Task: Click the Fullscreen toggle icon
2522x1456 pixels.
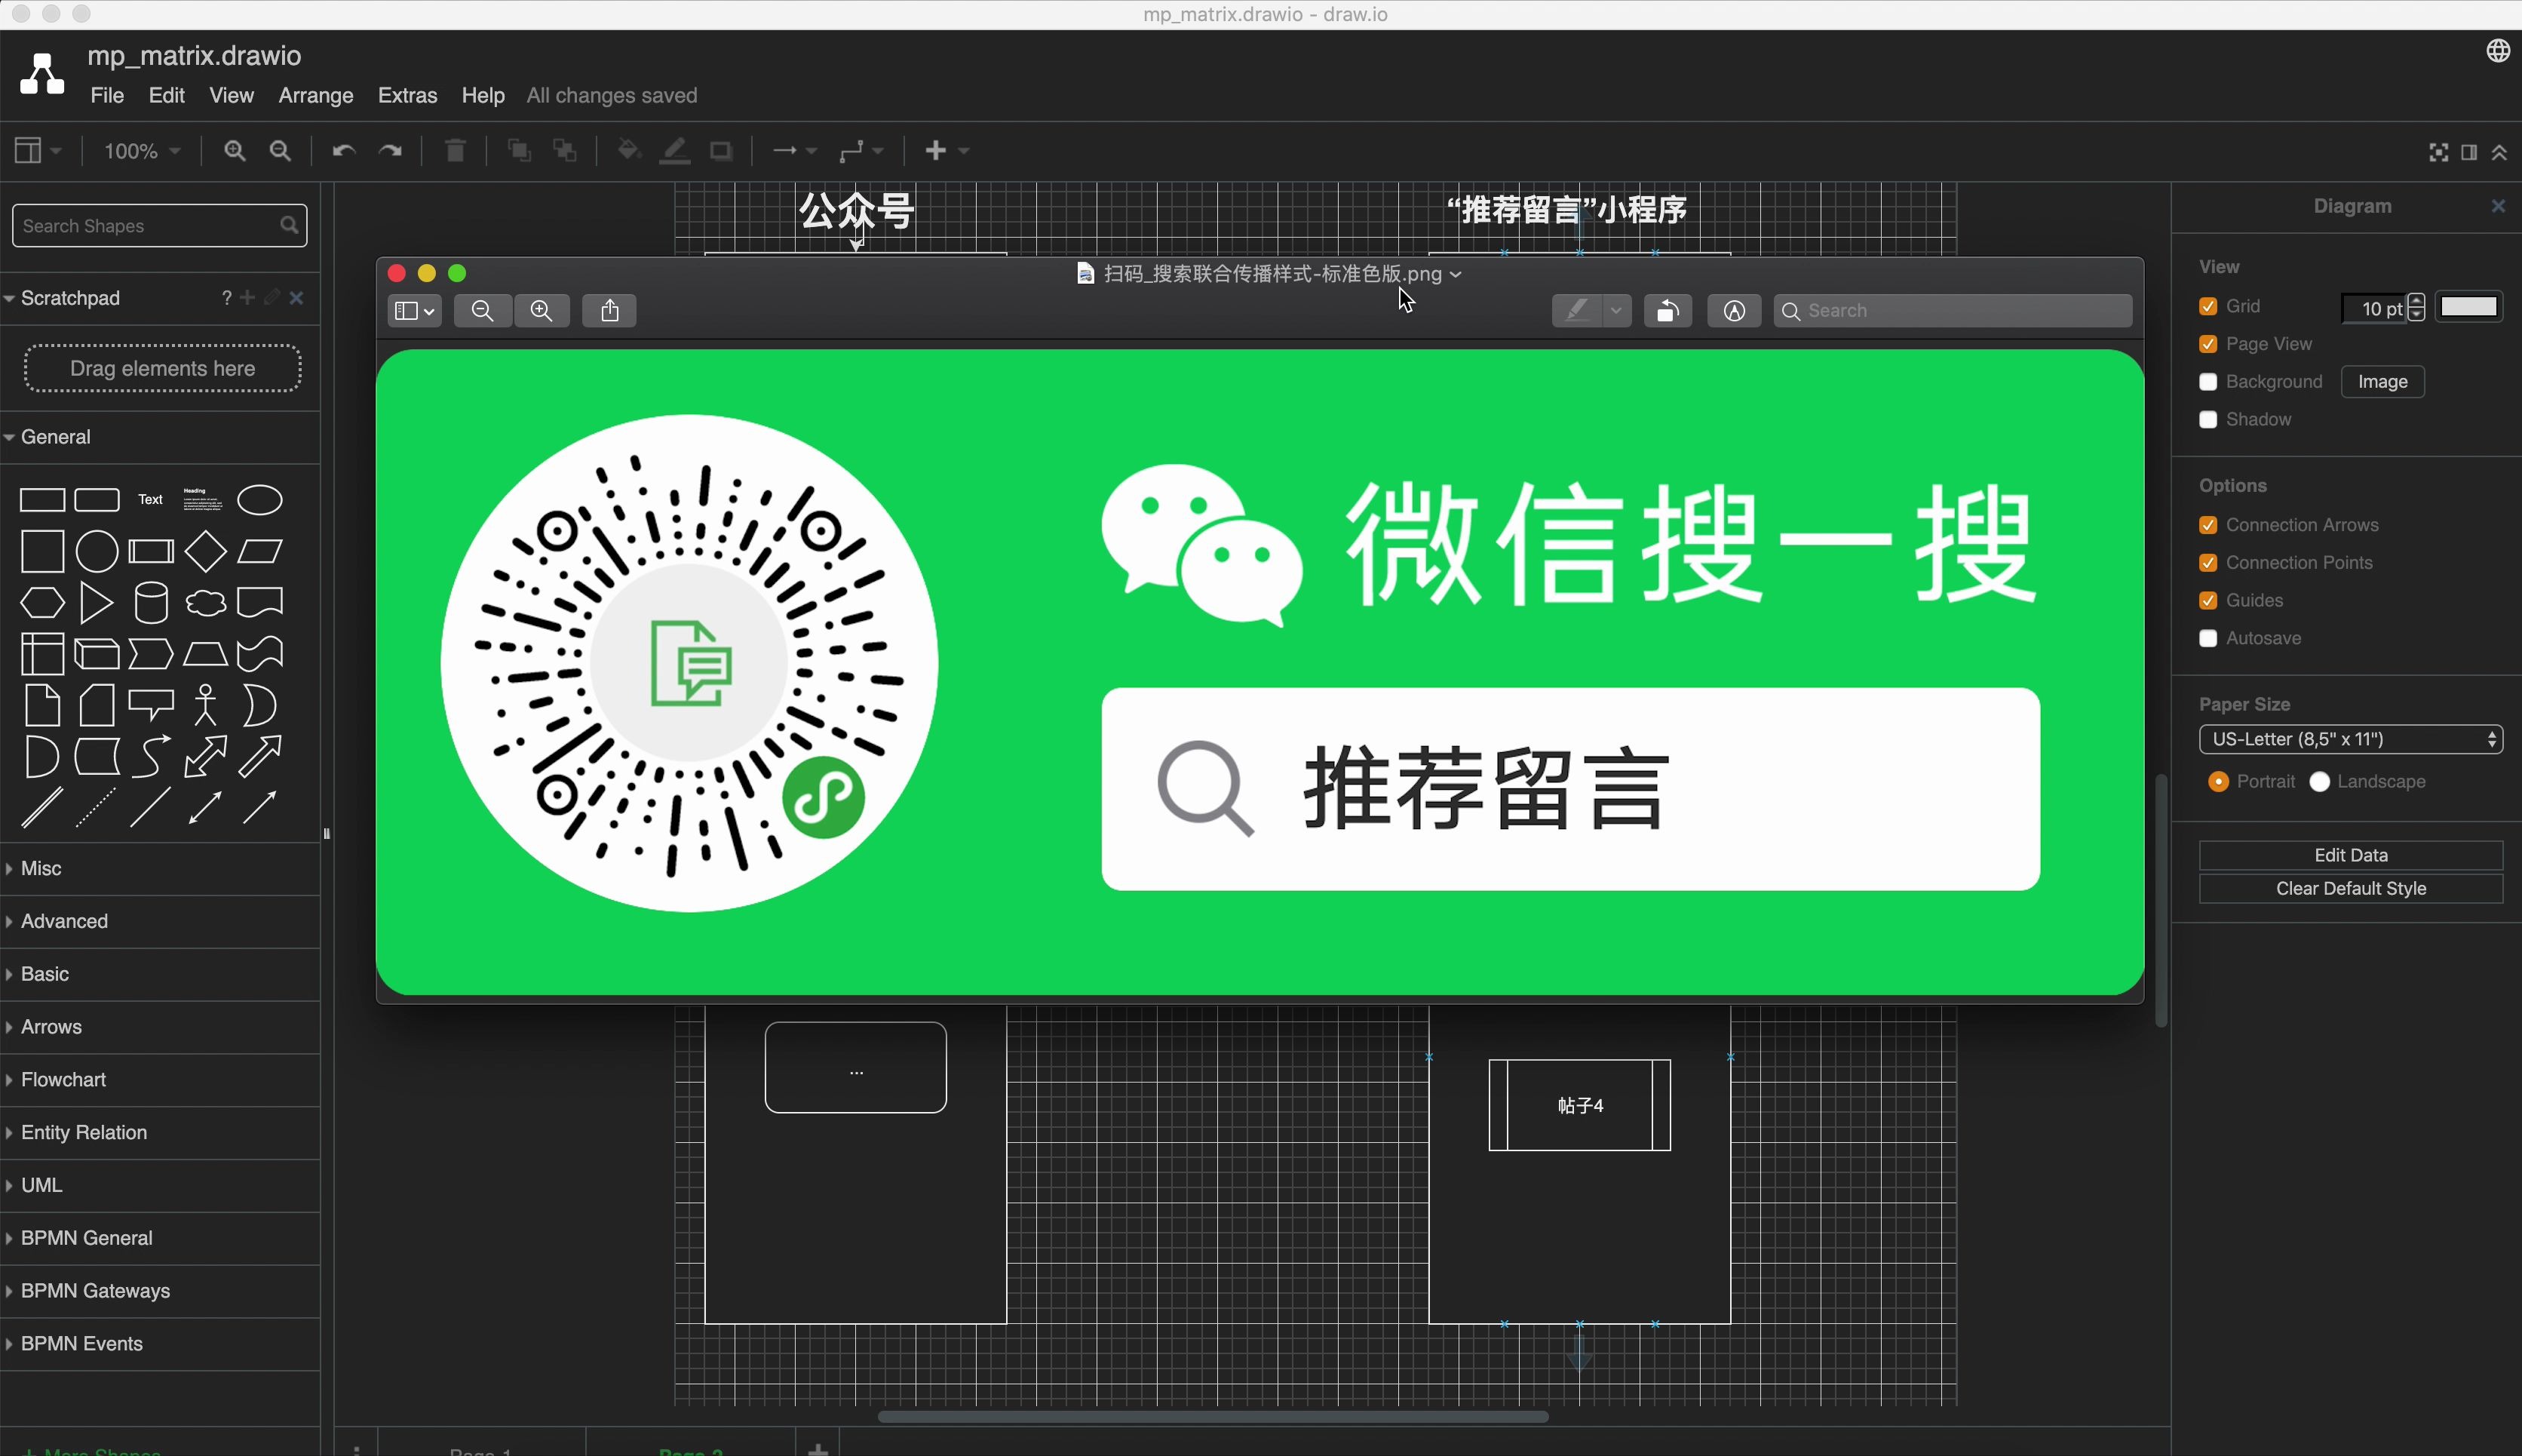Action: coord(2441,151)
